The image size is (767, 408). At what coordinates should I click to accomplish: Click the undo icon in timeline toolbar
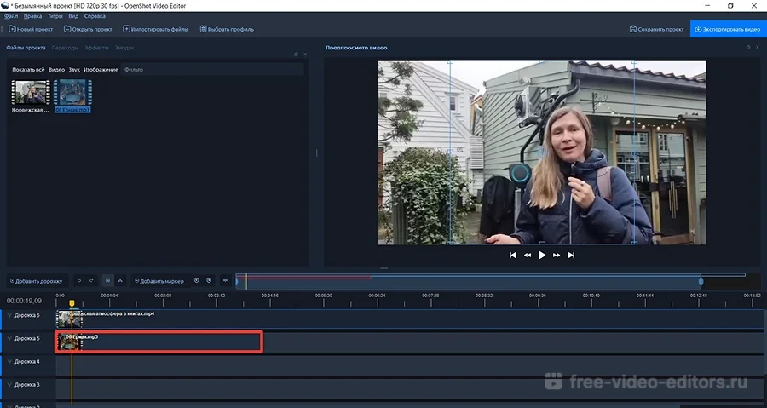click(78, 280)
